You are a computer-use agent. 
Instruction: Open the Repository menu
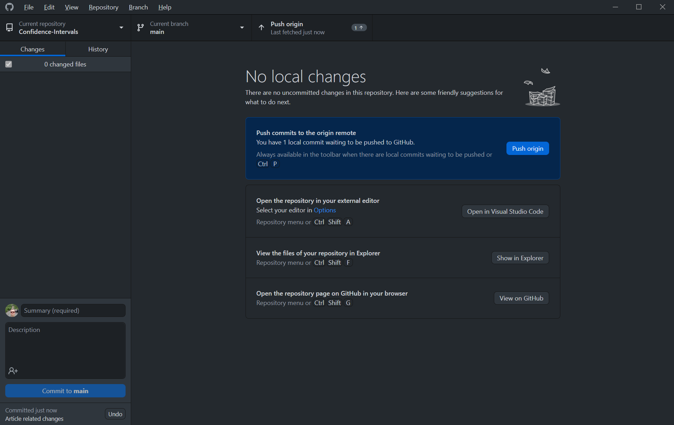tap(103, 7)
